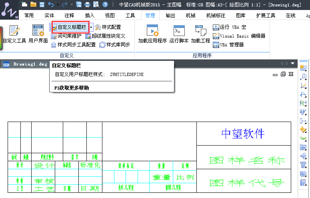The width and height of the screenshot is (310, 198).
Task: Open the document tab list dropdown
Action: [293, 64]
